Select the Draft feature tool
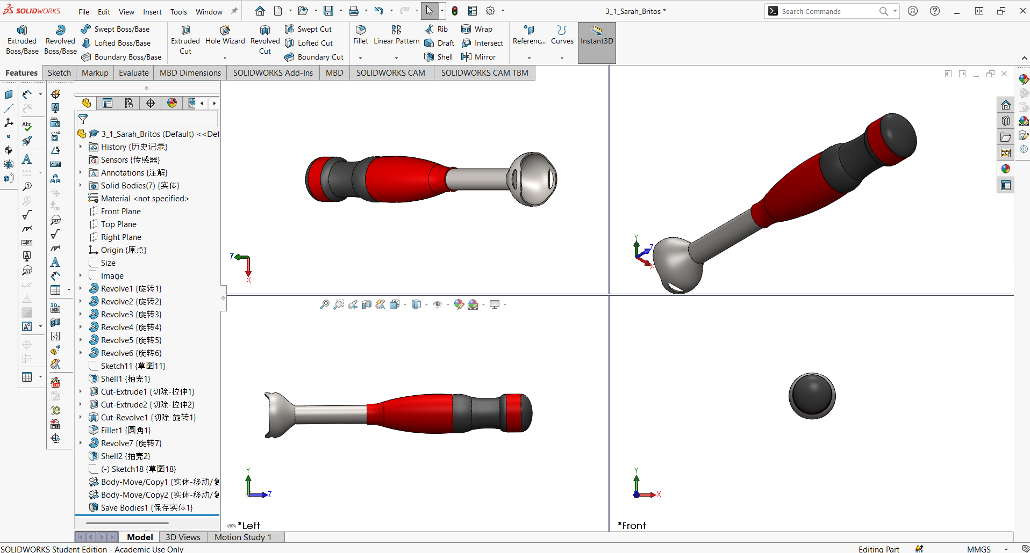The width and height of the screenshot is (1030, 553). pyautogui.click(x=439, y=43)
